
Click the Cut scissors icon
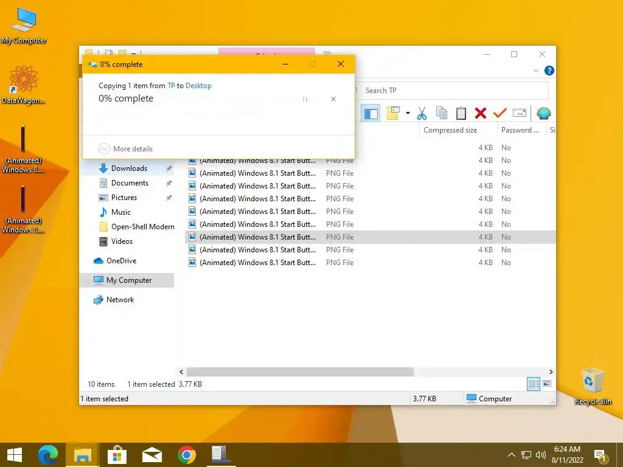(422, 113)
